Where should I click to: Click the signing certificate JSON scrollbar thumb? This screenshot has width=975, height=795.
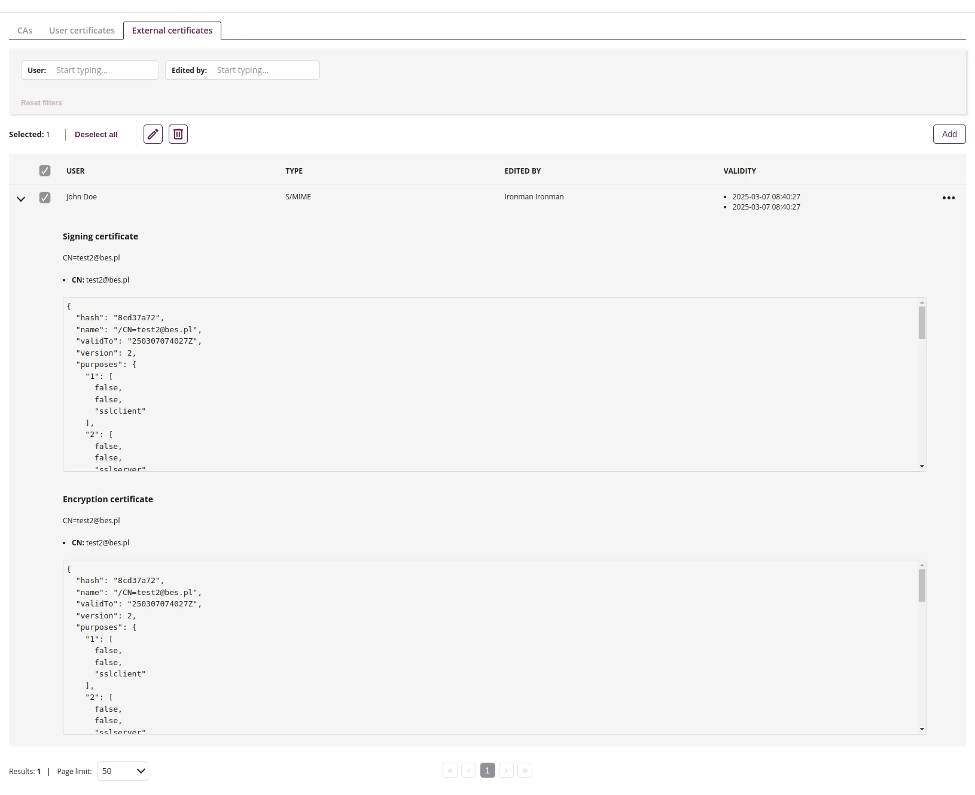pyautogui.click(x=922, y=323)
